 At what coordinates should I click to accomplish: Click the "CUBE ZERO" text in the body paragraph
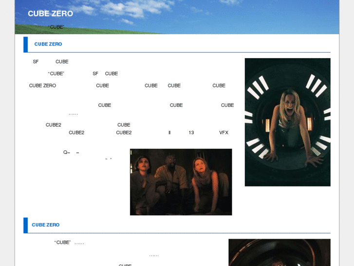coord(42,85)
